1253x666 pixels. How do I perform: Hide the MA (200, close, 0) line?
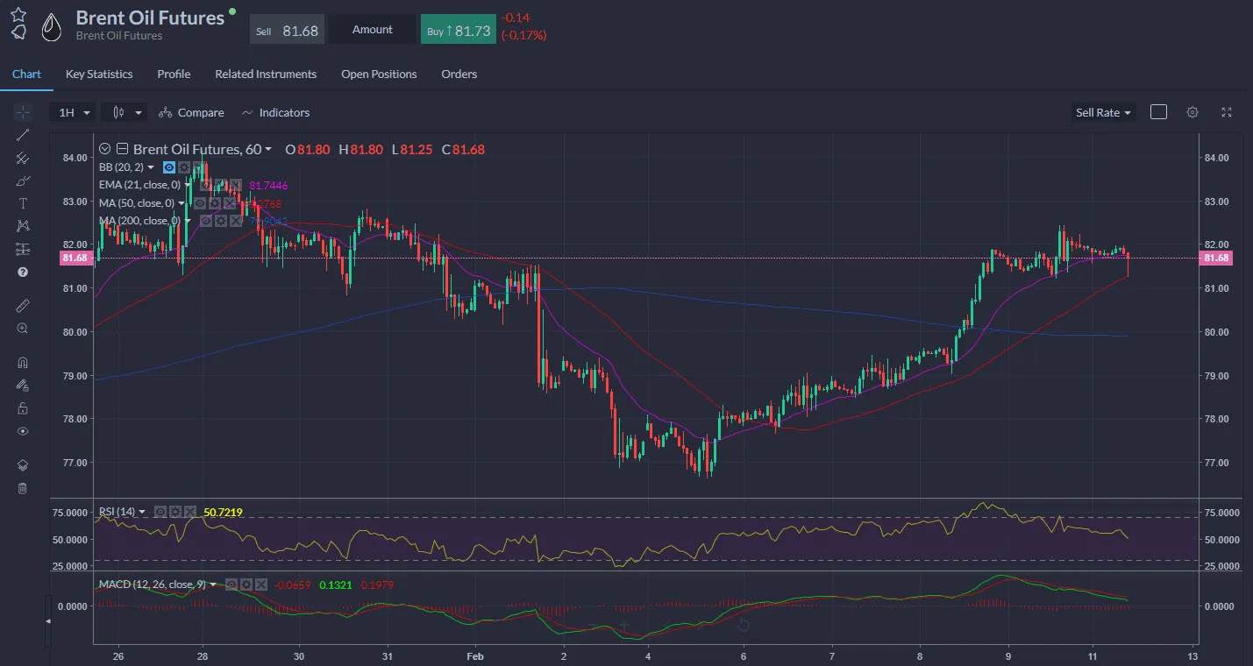[x=206, y=221]
